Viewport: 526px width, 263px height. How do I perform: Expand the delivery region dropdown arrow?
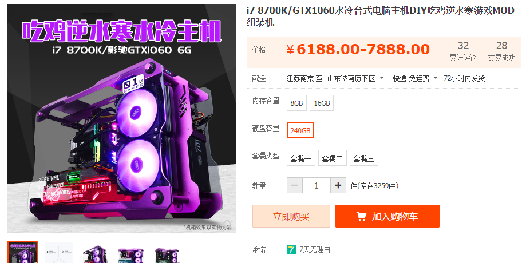(382, 78)
